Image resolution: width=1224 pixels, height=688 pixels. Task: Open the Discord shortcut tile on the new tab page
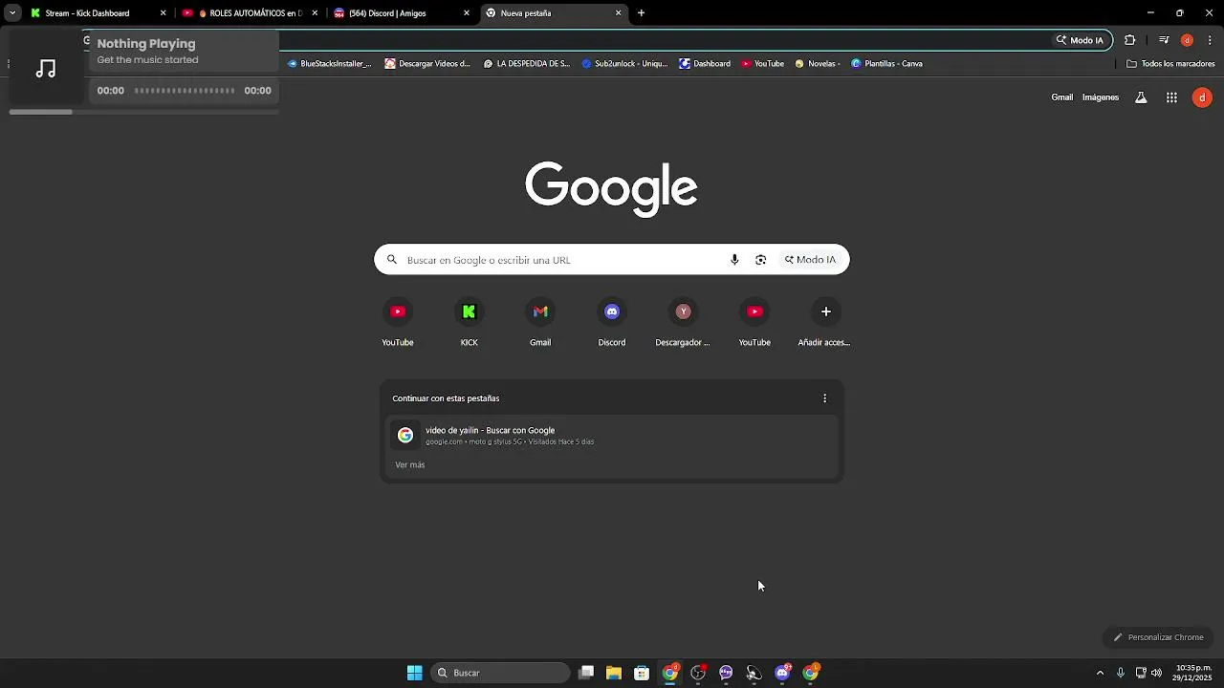[612, 323]
